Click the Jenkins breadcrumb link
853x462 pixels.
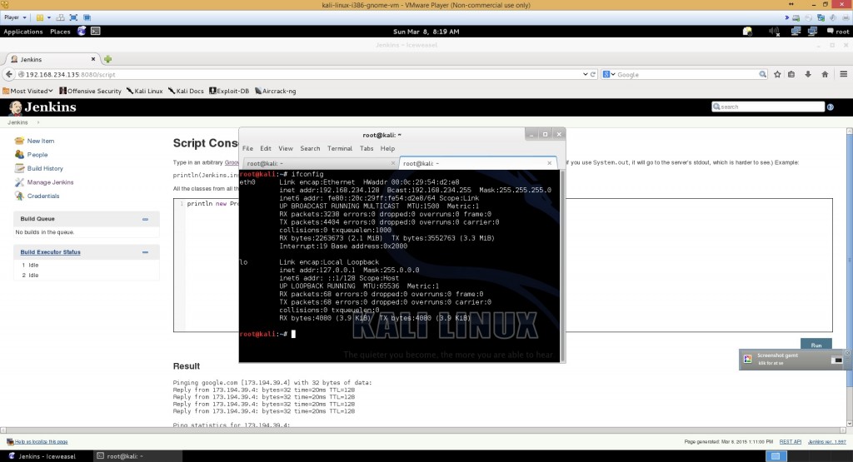17,122
